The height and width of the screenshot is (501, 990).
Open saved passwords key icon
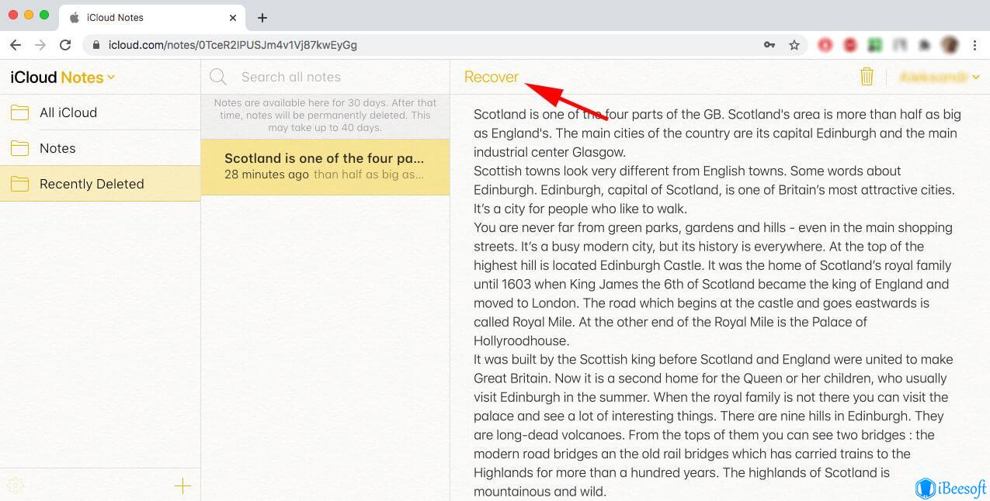(x=769, y=45)
